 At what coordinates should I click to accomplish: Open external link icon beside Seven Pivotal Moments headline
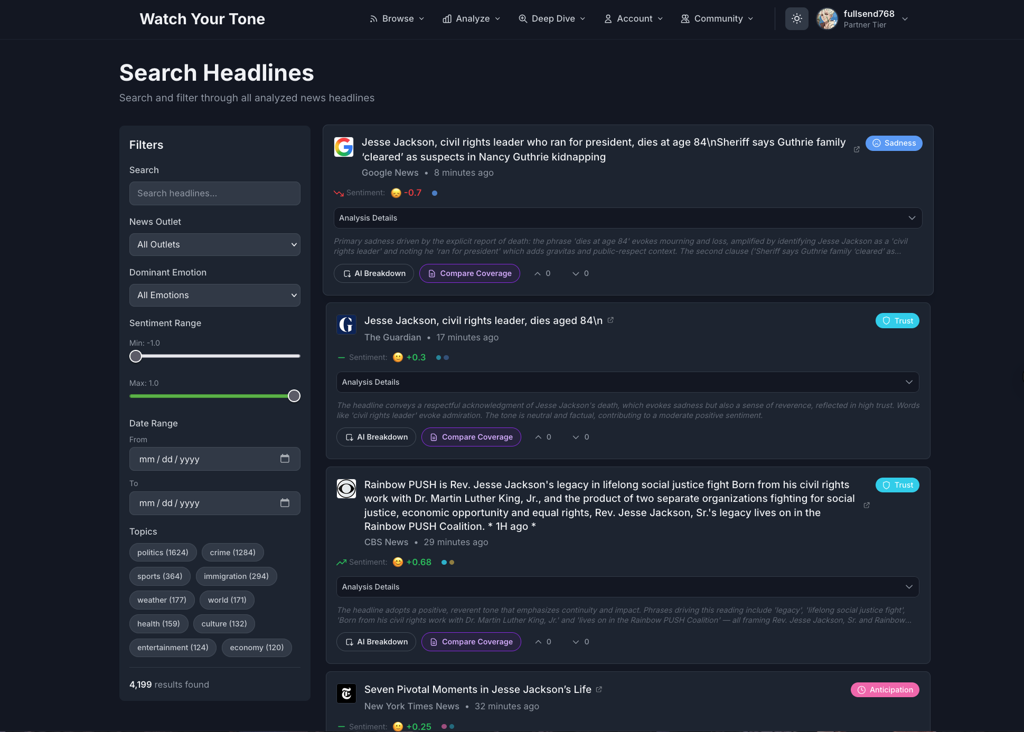tap(599, 689)
